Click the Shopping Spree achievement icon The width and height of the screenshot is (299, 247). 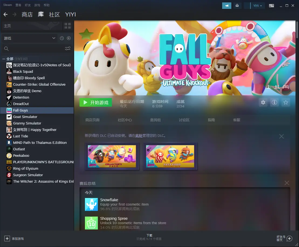click(91, 223)
